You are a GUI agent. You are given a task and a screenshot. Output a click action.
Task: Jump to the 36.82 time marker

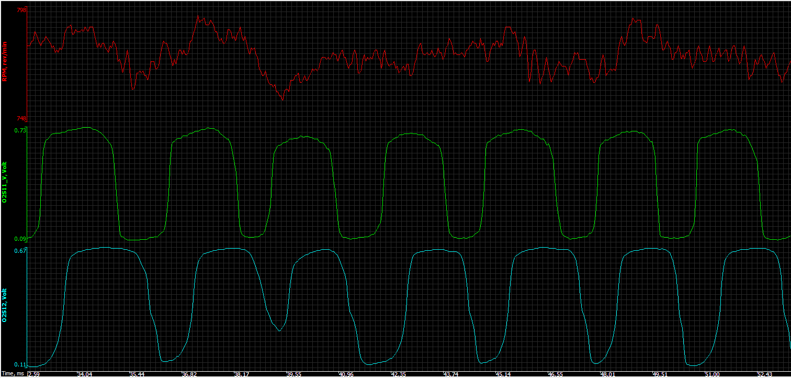[x=189, y=374]
